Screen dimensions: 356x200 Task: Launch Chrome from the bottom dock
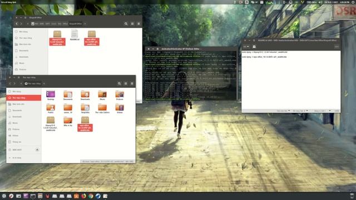pyautogui.click(x=91, y=196)
